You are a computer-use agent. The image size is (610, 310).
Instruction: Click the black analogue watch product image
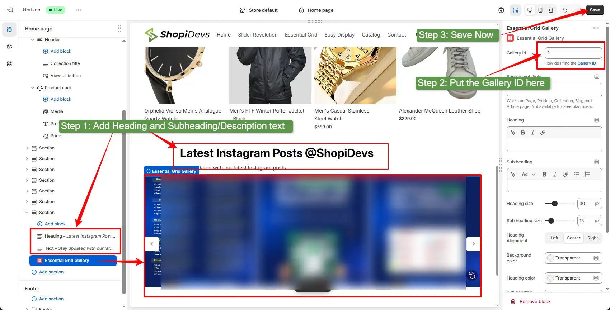pos(185,75)
